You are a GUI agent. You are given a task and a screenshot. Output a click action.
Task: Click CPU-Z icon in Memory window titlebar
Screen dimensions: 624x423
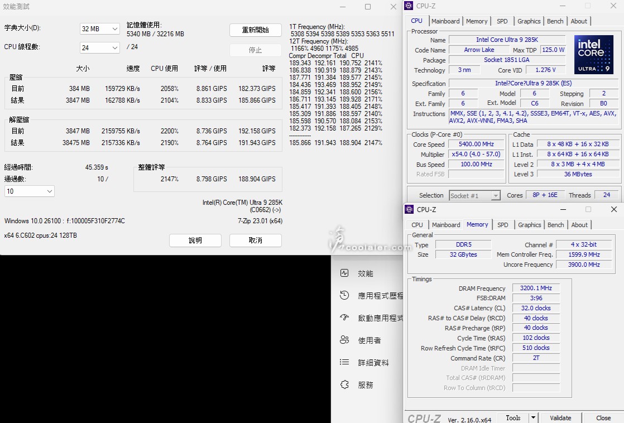409,210
